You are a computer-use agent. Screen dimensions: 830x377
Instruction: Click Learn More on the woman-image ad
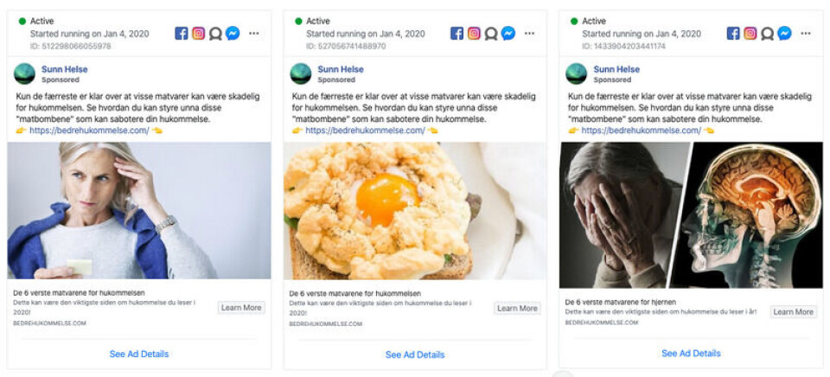point(241,308)
